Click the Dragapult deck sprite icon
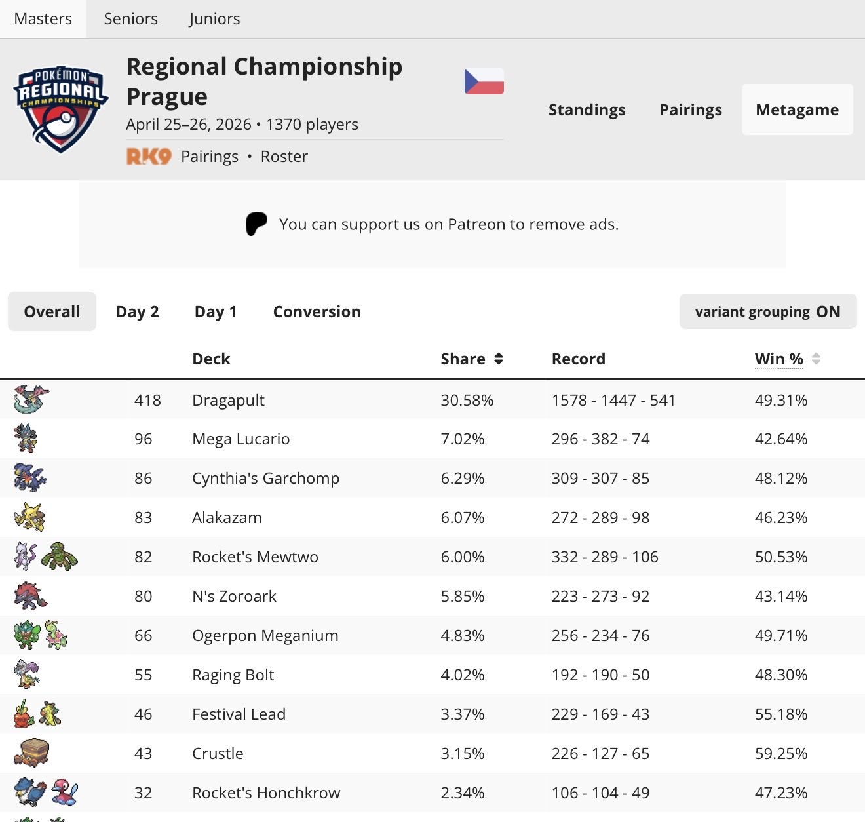The image size is (865, 822). pyautogui.click(x=31, y=399)
